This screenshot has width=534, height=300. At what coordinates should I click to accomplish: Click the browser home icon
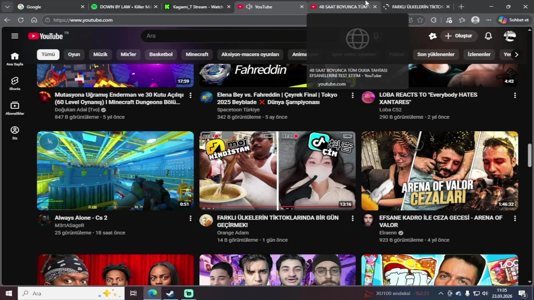(x=34, y=20)
